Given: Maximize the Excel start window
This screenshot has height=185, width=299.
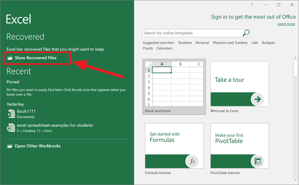Looking at the screenshot, I should coord(279,5).
